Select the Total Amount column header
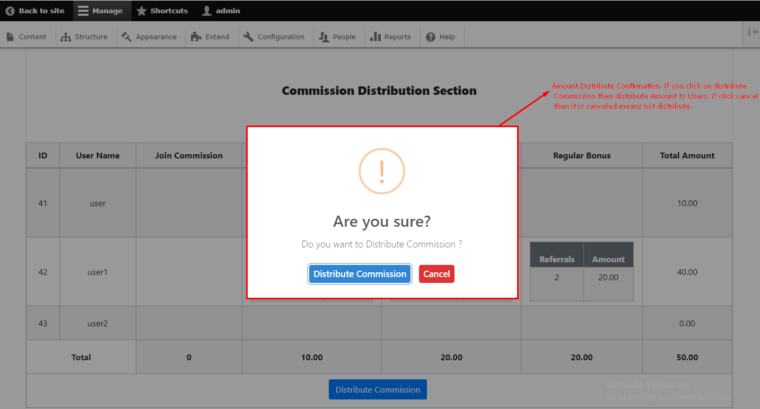 (x=687, y=155)
